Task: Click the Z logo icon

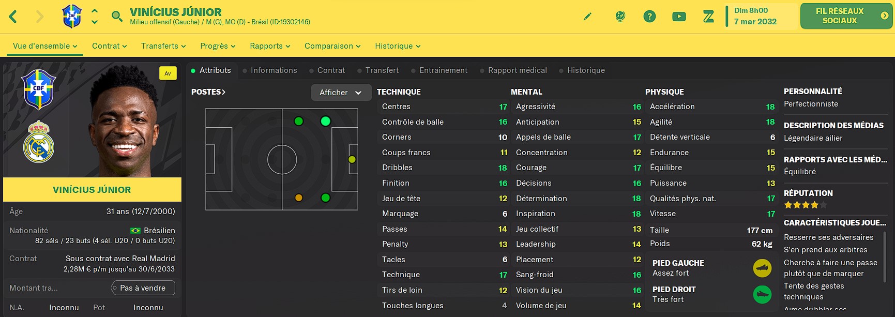Action: pos(708,17)
